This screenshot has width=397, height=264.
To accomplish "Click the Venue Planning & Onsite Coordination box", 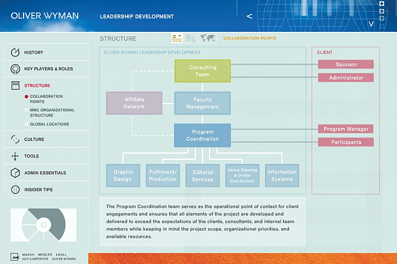I will pyautogui.click(x=242, y=175).
